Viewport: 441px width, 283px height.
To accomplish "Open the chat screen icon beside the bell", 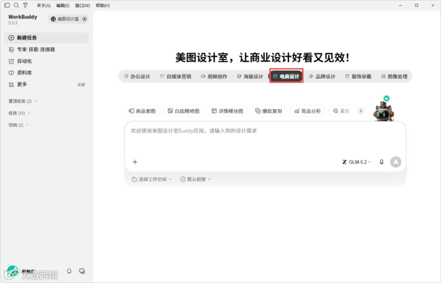I will pos(82,271).
